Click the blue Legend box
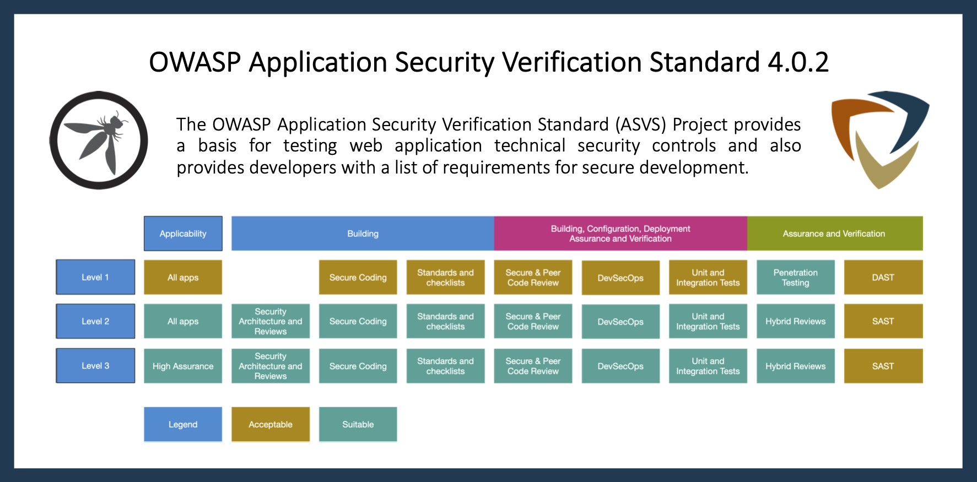 [183, 424]
